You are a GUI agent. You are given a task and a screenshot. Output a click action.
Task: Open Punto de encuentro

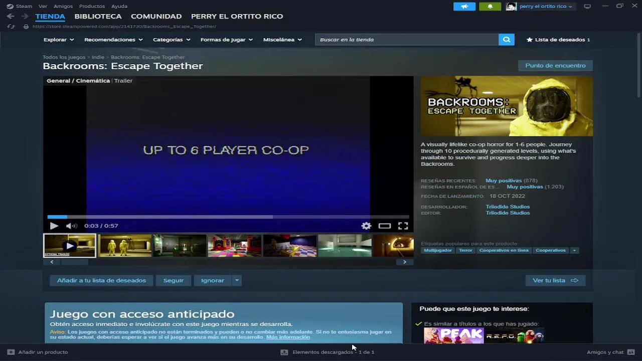[x=555, y=66]
